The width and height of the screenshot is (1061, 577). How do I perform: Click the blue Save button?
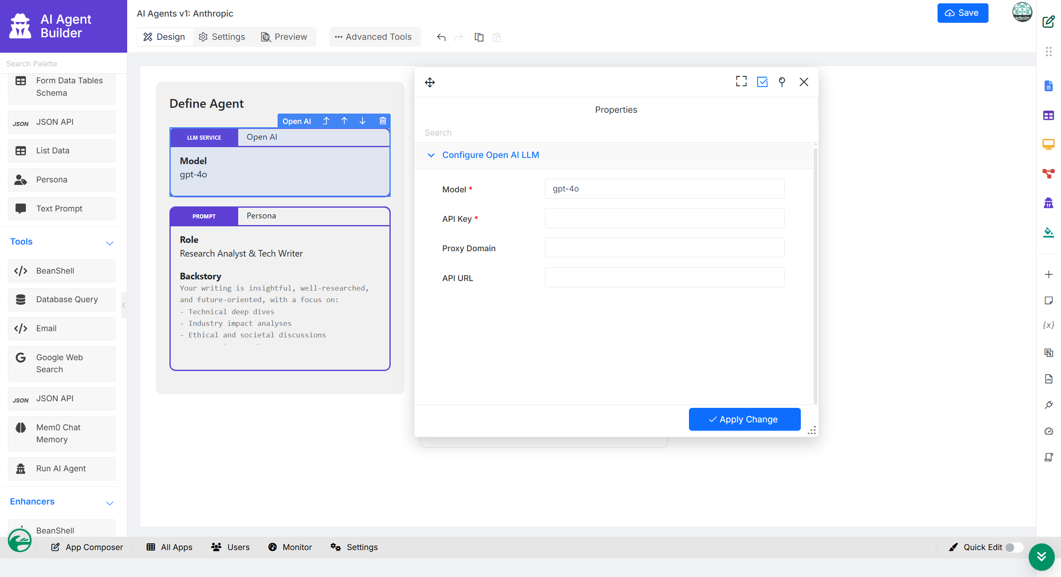coord(962,13)
